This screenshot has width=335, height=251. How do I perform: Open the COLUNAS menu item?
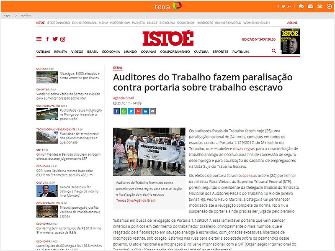click(x=149, y=51)
